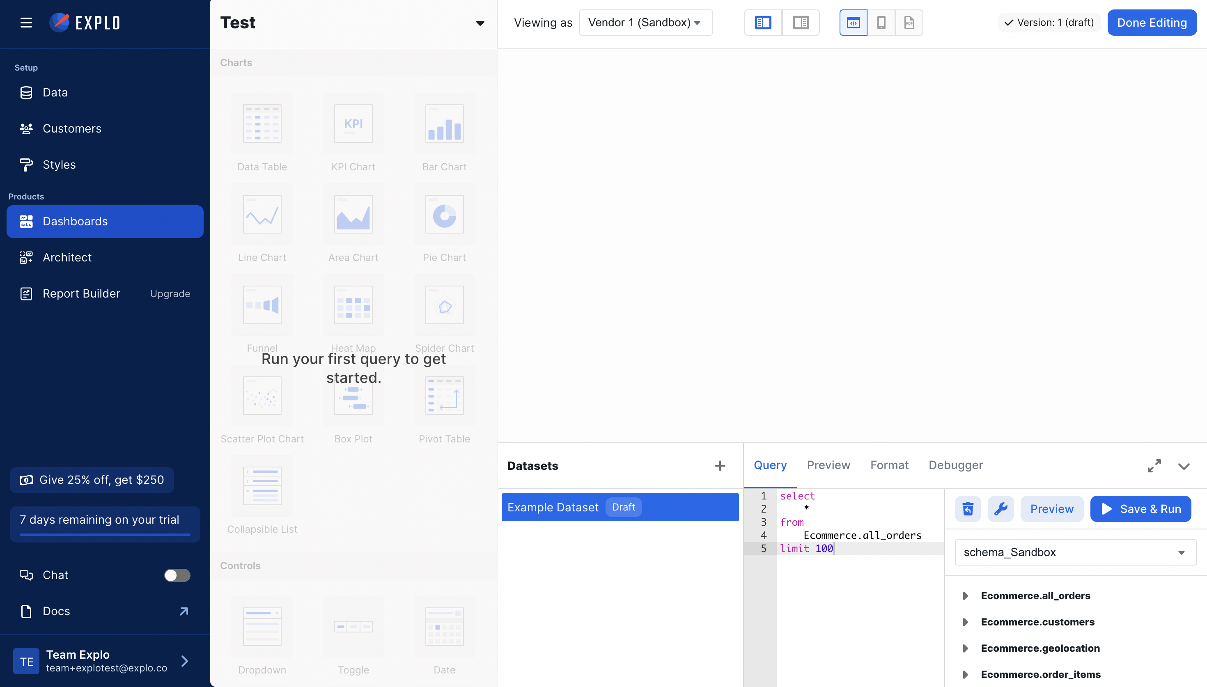Screen dimensions: 1207x687
Task: Click the hamburger menu icon
Action: (26, 23)
